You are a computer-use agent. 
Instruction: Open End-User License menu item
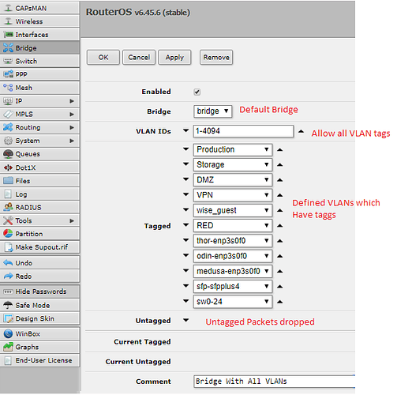click(39, 360)
